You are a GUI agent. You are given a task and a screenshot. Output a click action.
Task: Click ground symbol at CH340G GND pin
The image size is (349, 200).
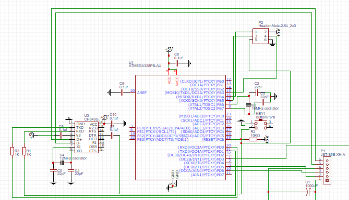69,119
